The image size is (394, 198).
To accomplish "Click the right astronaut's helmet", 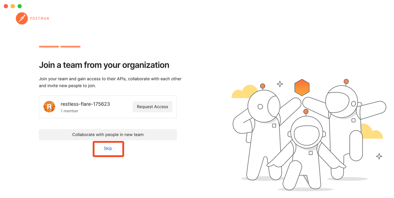I will pyautogui.click(x=341, y=102).
